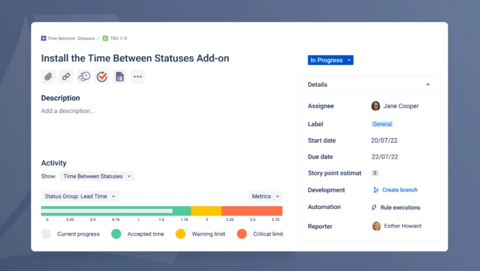Open the Show Time Between Statuses dropdown

point(97,176)
